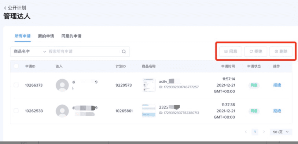Go to next page arrow
This screenshot has width=298, height=144.
[264, 132]
